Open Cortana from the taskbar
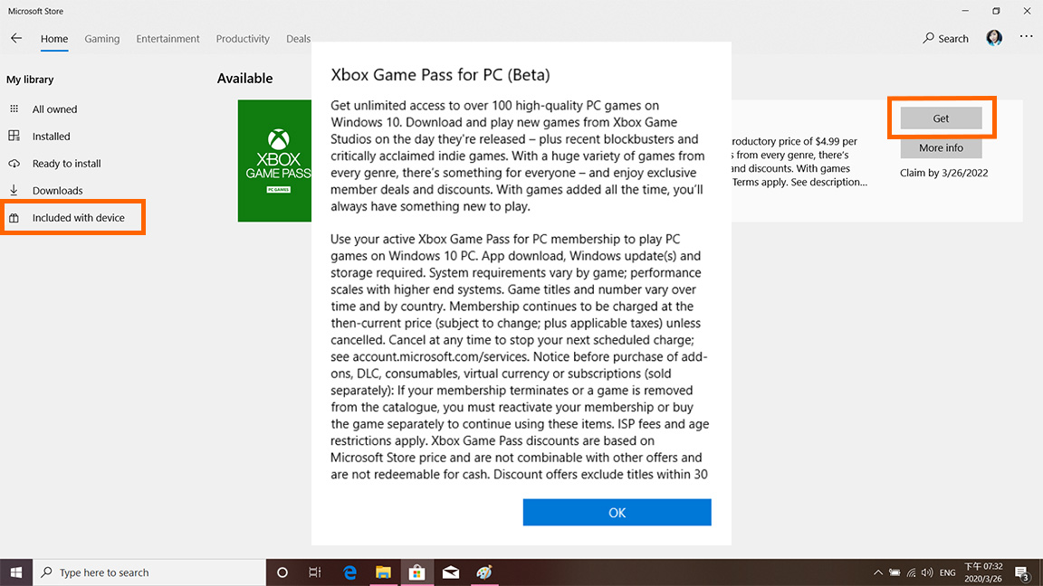Screen dimensions: 1043x586 point(282,572)
